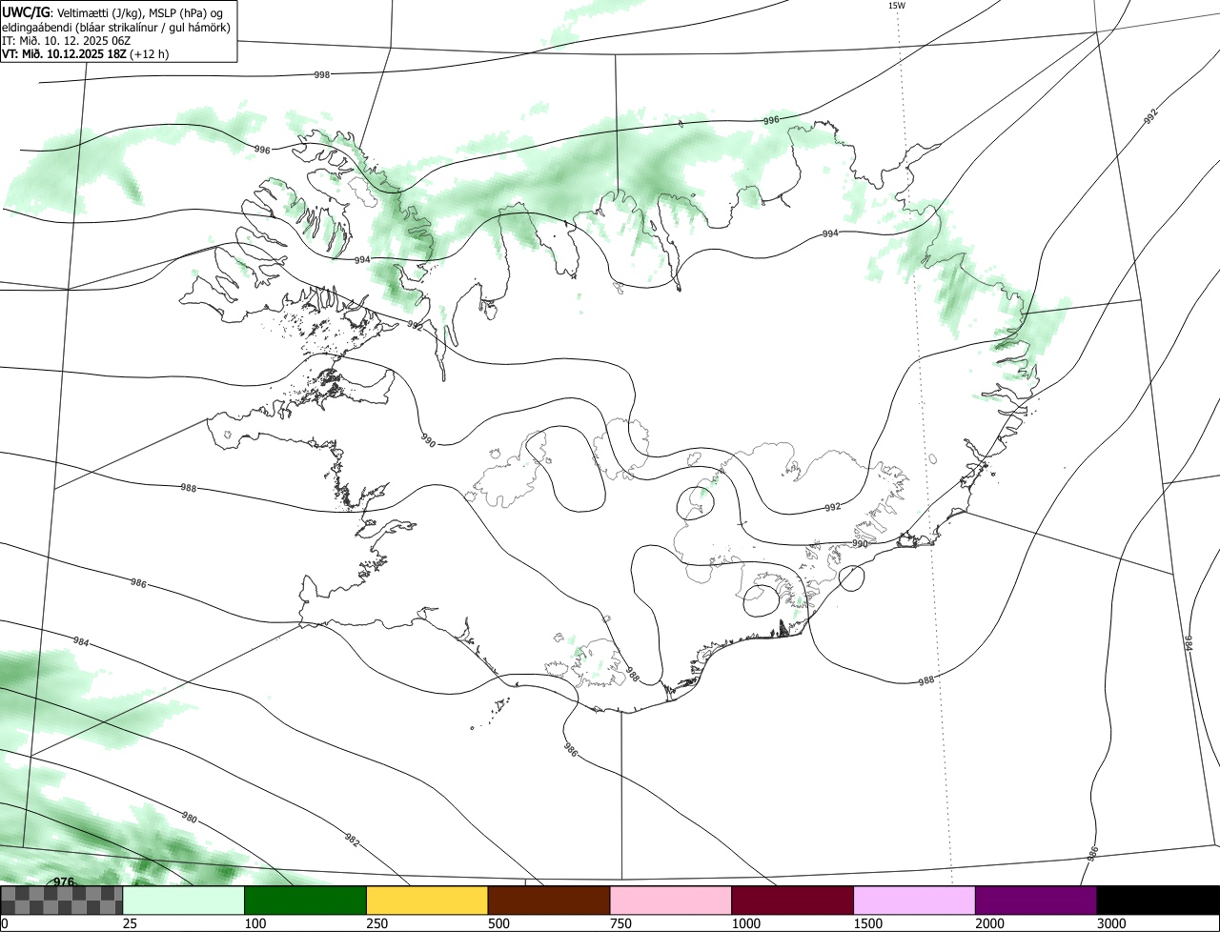Click the '0' legend scale value
This screenshot has width=1220, height=932.
click(4, 923)
